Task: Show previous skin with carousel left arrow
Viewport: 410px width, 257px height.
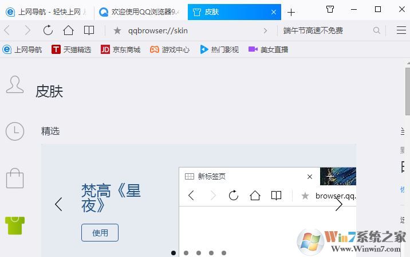Action: (58, 204)
